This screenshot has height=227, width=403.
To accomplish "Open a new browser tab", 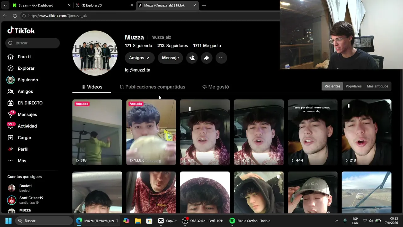I will 204,5.
